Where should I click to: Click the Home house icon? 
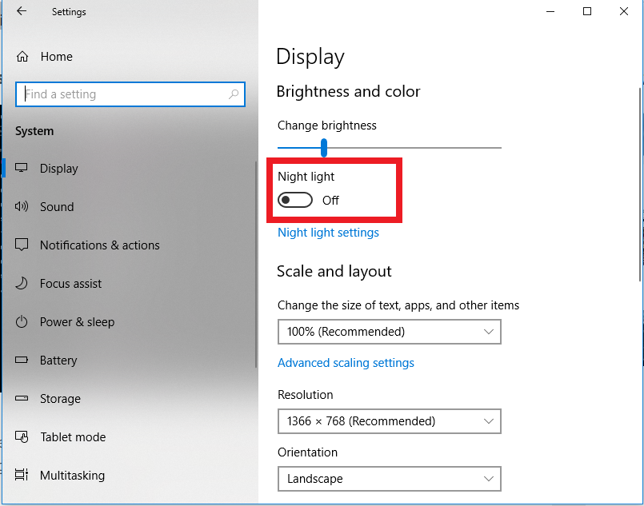click(x=22, y=56)
